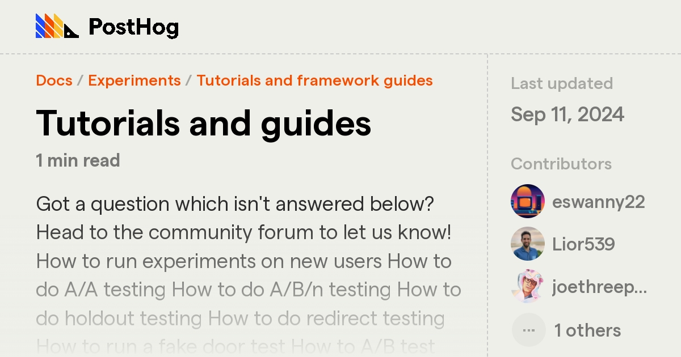Screen dimensions: 681x357
Task: Select the Tutorials and guides page heading
Action: click(x=203, y=123)
